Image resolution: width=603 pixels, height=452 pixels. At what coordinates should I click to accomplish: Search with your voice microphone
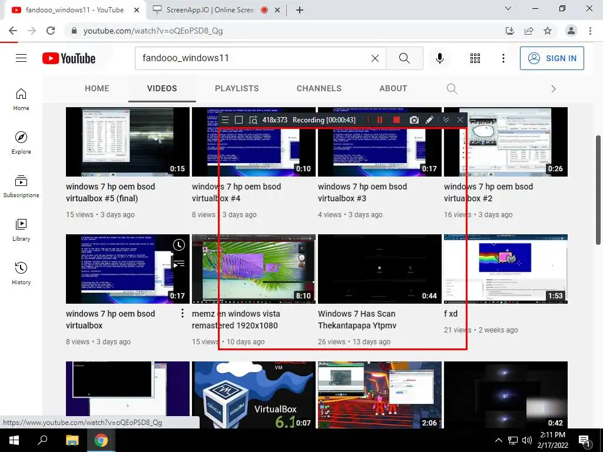tap(439, 58)
